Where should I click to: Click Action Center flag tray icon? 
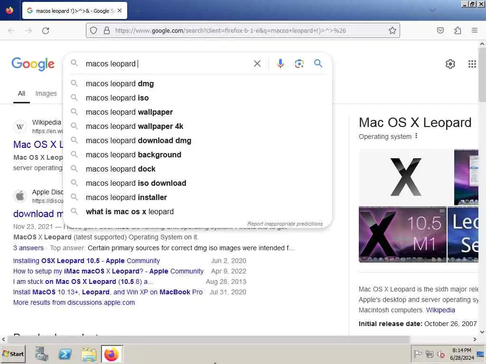(418, 354)
